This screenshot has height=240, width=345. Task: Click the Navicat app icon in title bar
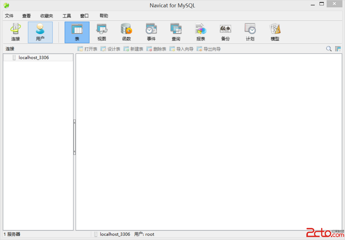click(6, 5)
